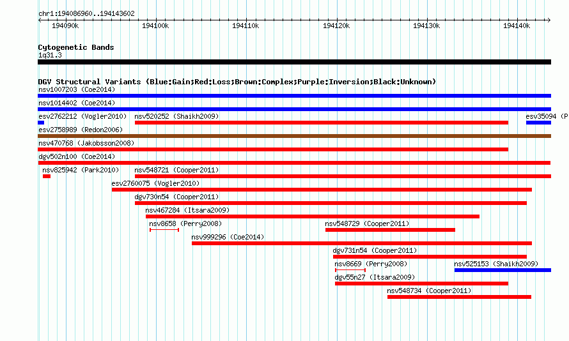Click the 194100k ruler tick label
The width and height of the screenshot is (569, 341).
155,26
